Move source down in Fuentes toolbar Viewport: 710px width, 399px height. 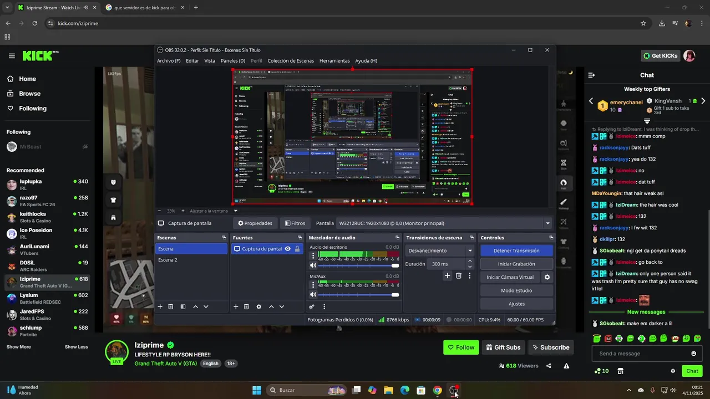tap(282, 306)
